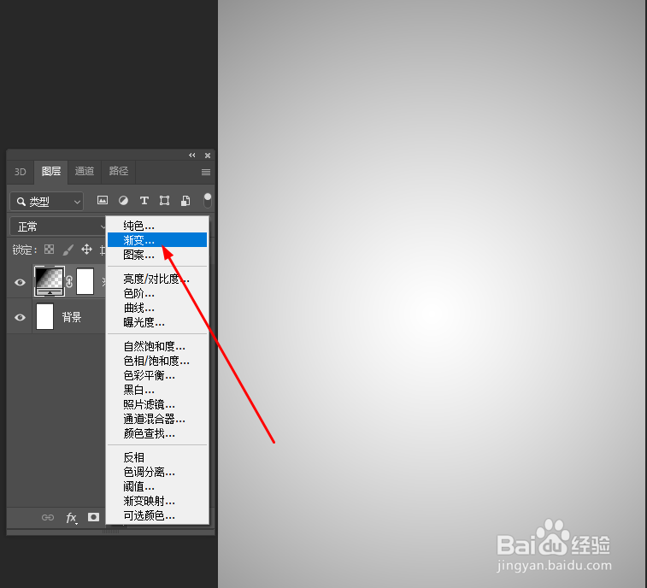
Task: Hide the gradient fill layer
Action: (20, 282)
